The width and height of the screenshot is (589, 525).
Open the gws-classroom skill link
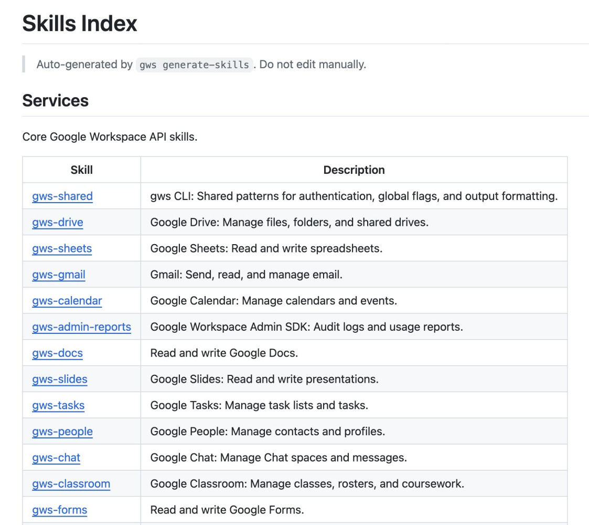[x=71, y=484]
